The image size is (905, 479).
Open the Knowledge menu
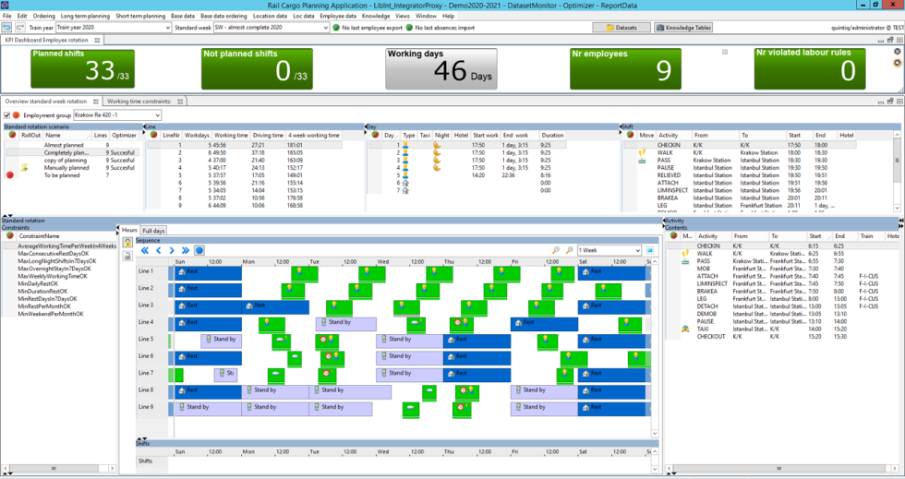(376, 17)
